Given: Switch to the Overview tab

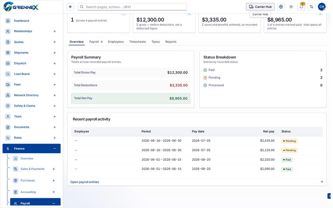Looking at the screenshot, I should pyautogui.click(x=76, y=42).
